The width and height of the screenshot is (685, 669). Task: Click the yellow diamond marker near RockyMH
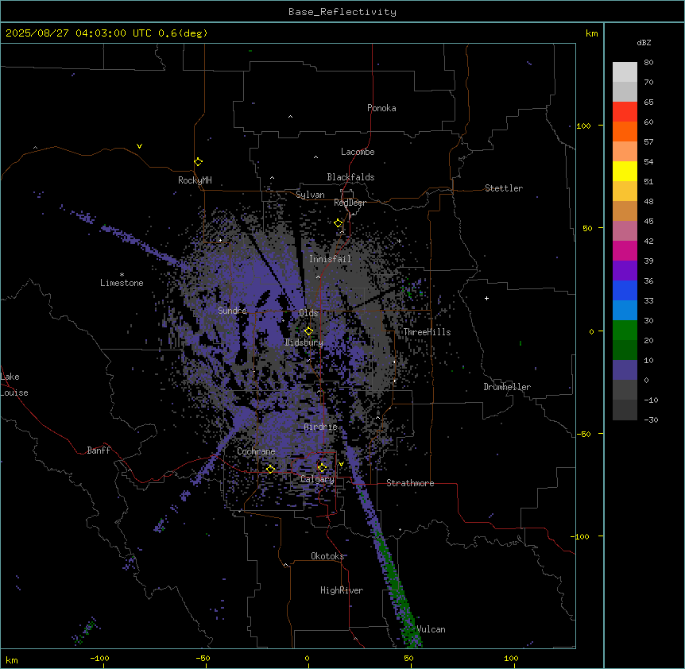(198, 162)
